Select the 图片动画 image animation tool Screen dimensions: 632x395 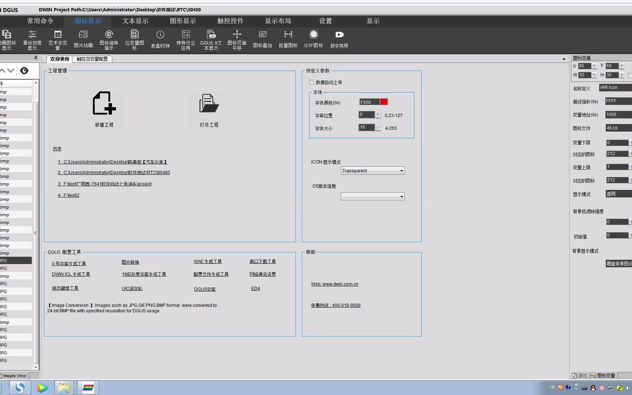[83, 39]
